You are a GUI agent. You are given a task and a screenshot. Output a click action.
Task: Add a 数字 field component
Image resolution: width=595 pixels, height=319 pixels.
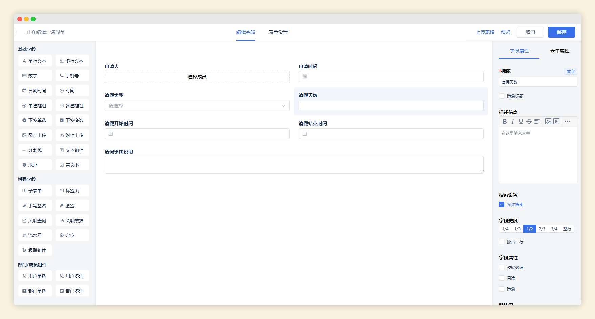[35, 76]
